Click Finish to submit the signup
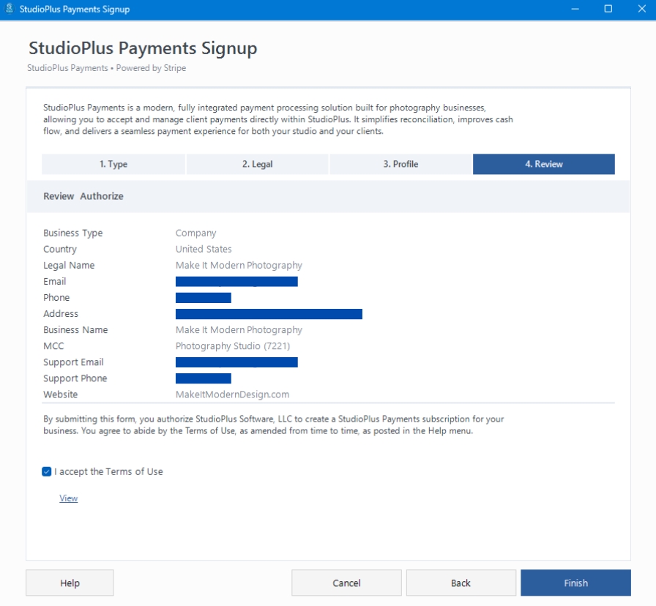The width and height of the screenshot is (656, 606). [x=575, y=583]
